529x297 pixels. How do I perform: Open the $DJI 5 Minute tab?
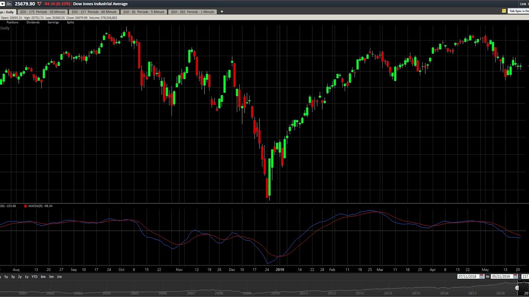point(143,12)
